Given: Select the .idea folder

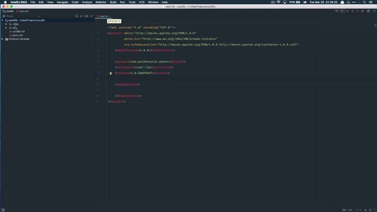Looking at the screenshot, I should [14, 24].
